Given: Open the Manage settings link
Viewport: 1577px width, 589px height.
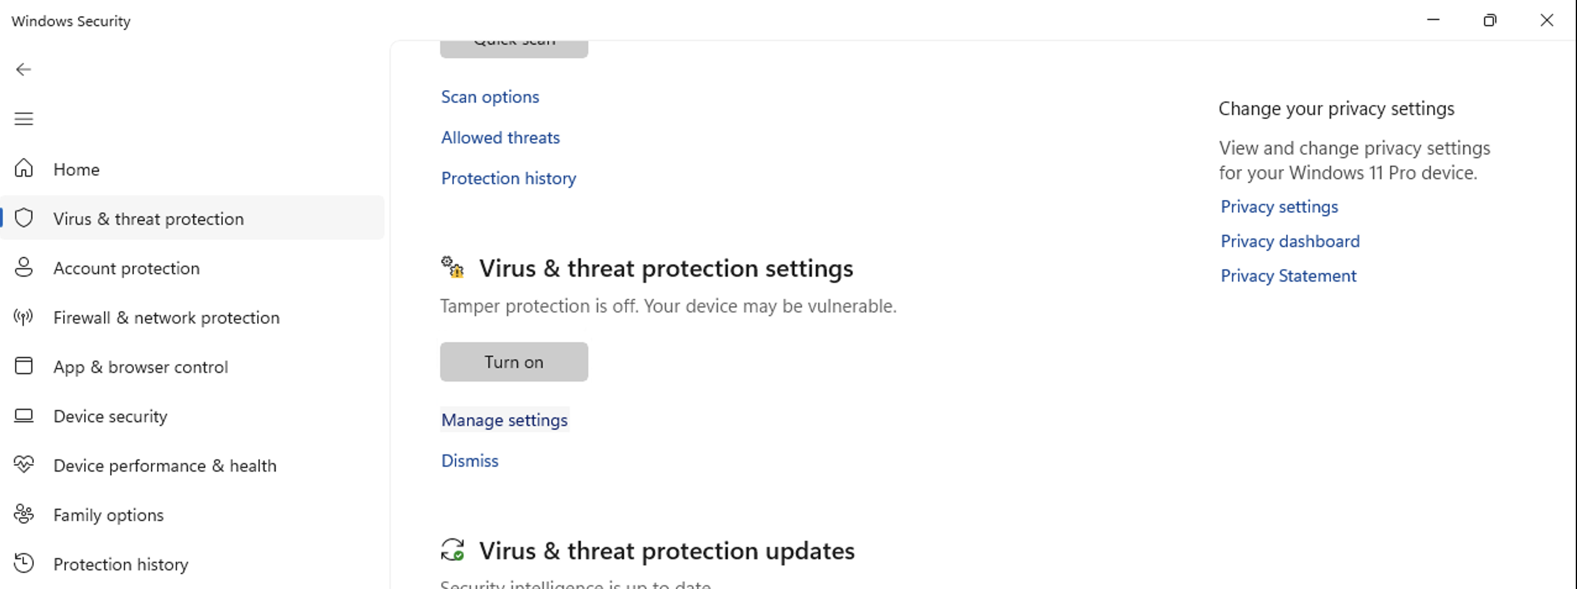Looking at the screenshot, I should pos(504,420).
